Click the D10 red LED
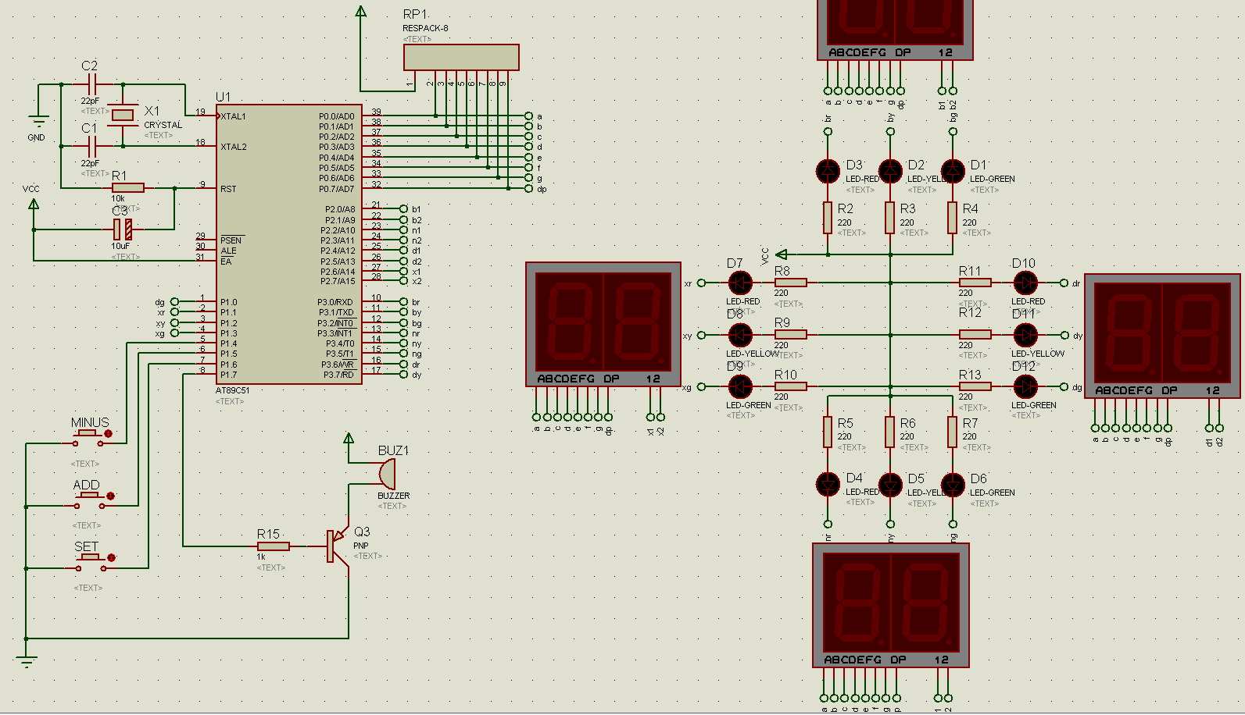 1025,283
